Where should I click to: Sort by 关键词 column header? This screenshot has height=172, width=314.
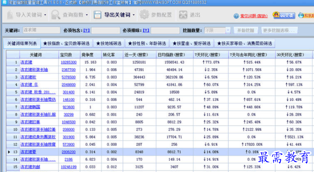[39, 55]
